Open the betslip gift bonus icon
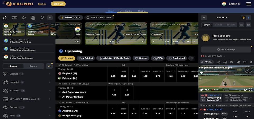The height and width of the screenshot is (119, 254). point(248,25)
